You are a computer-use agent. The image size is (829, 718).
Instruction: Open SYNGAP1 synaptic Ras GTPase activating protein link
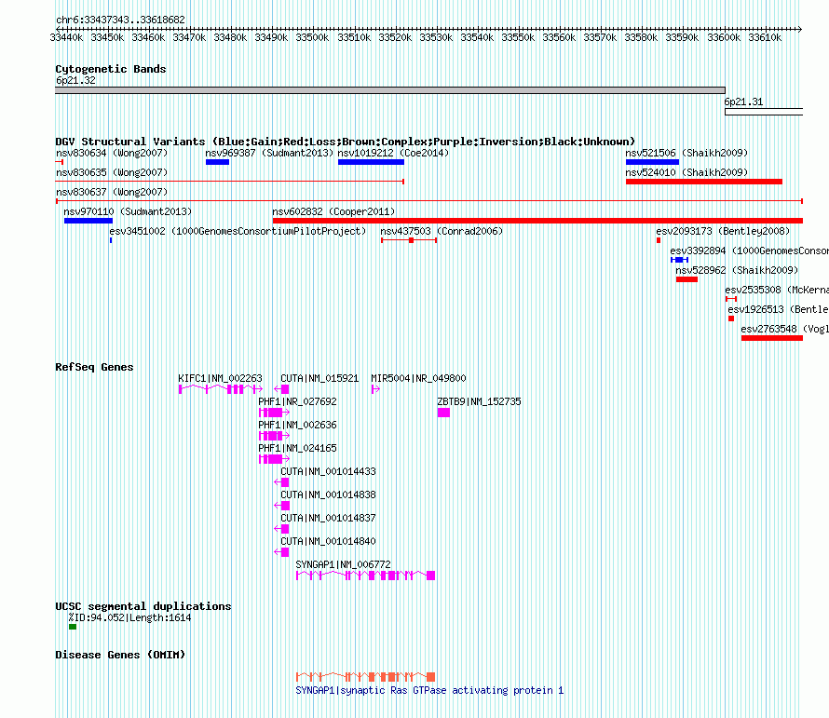(429, 690)
